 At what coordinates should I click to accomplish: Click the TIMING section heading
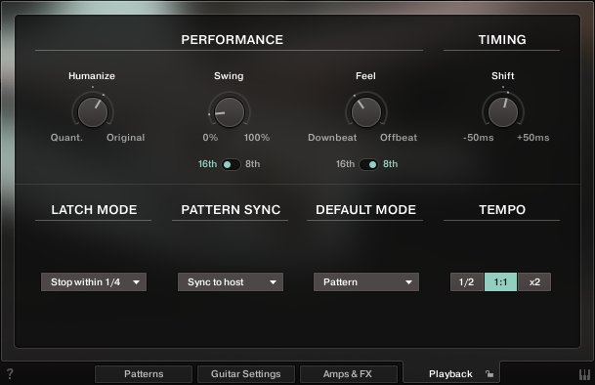(x=502, y=39)
